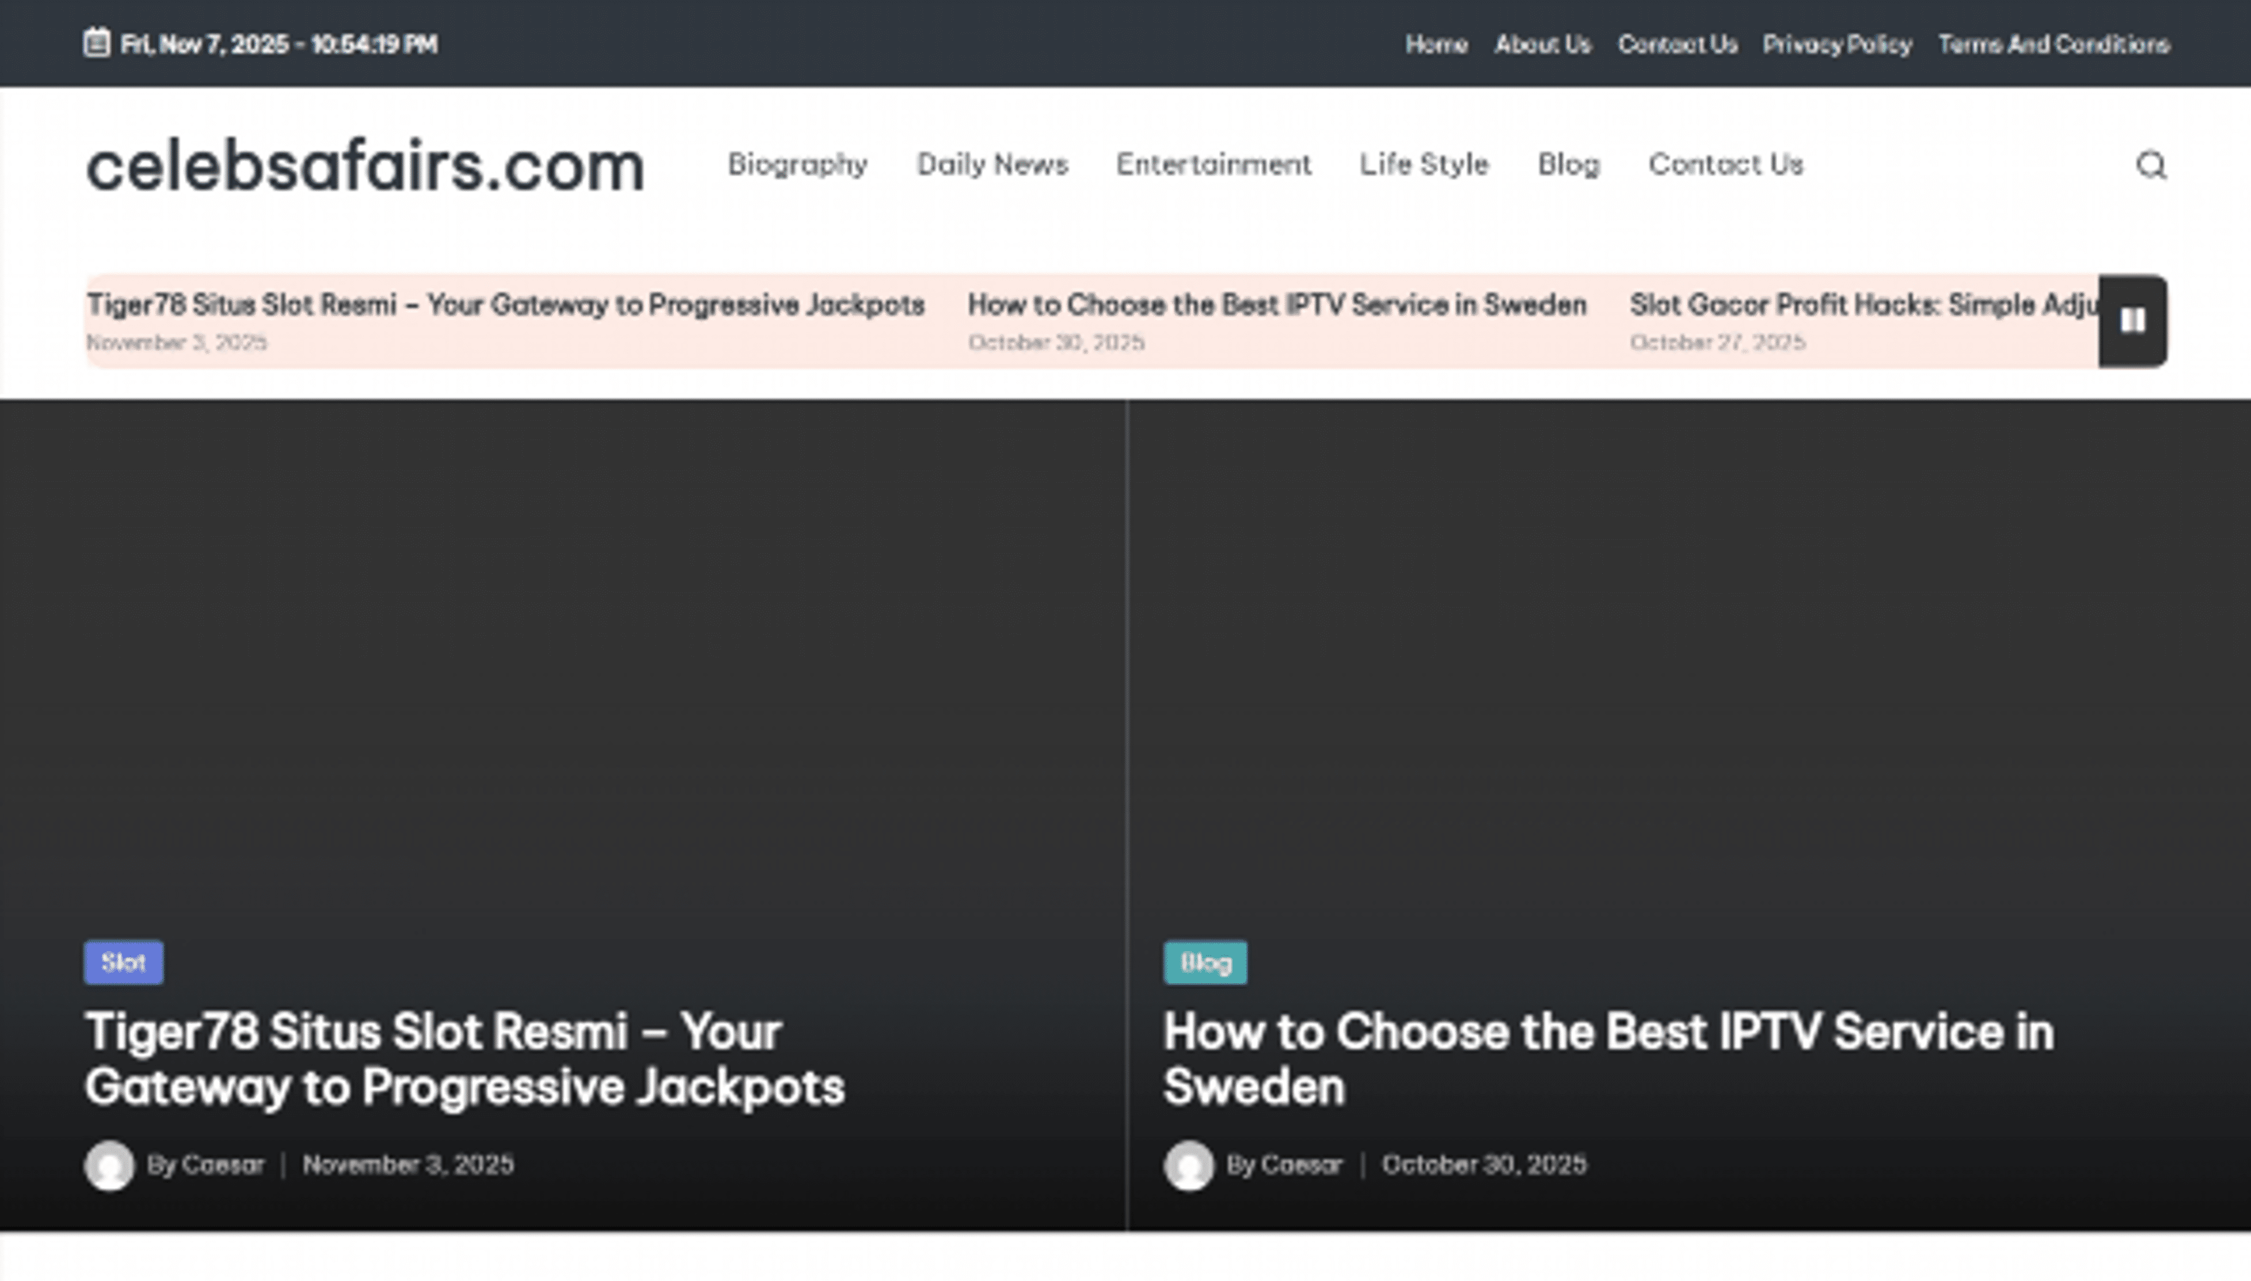Click Caesar's avatar on Tiger78 post
Image resolution: width=2251 pixels, height=1281 pixels.
[109, 1165]
